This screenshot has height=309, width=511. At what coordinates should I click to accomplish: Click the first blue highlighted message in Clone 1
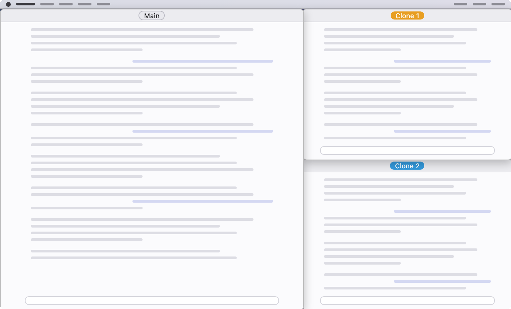pyautogui.click(x=442, y=61)
